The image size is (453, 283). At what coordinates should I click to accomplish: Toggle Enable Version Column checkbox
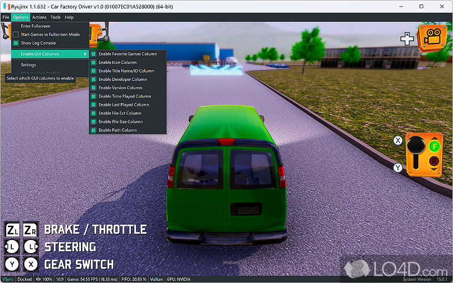click(93, 88)
